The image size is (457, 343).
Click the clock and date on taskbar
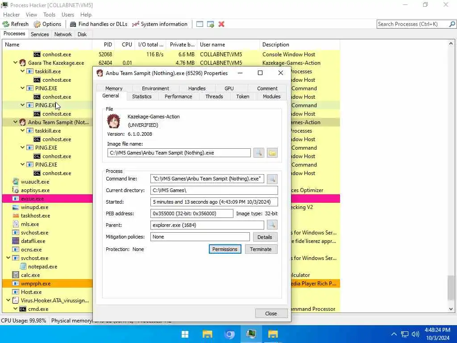pos(437,334)
